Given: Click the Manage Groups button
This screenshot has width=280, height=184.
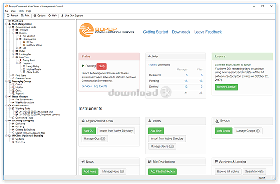Looking at the screenshot, I should click(248, 131).
